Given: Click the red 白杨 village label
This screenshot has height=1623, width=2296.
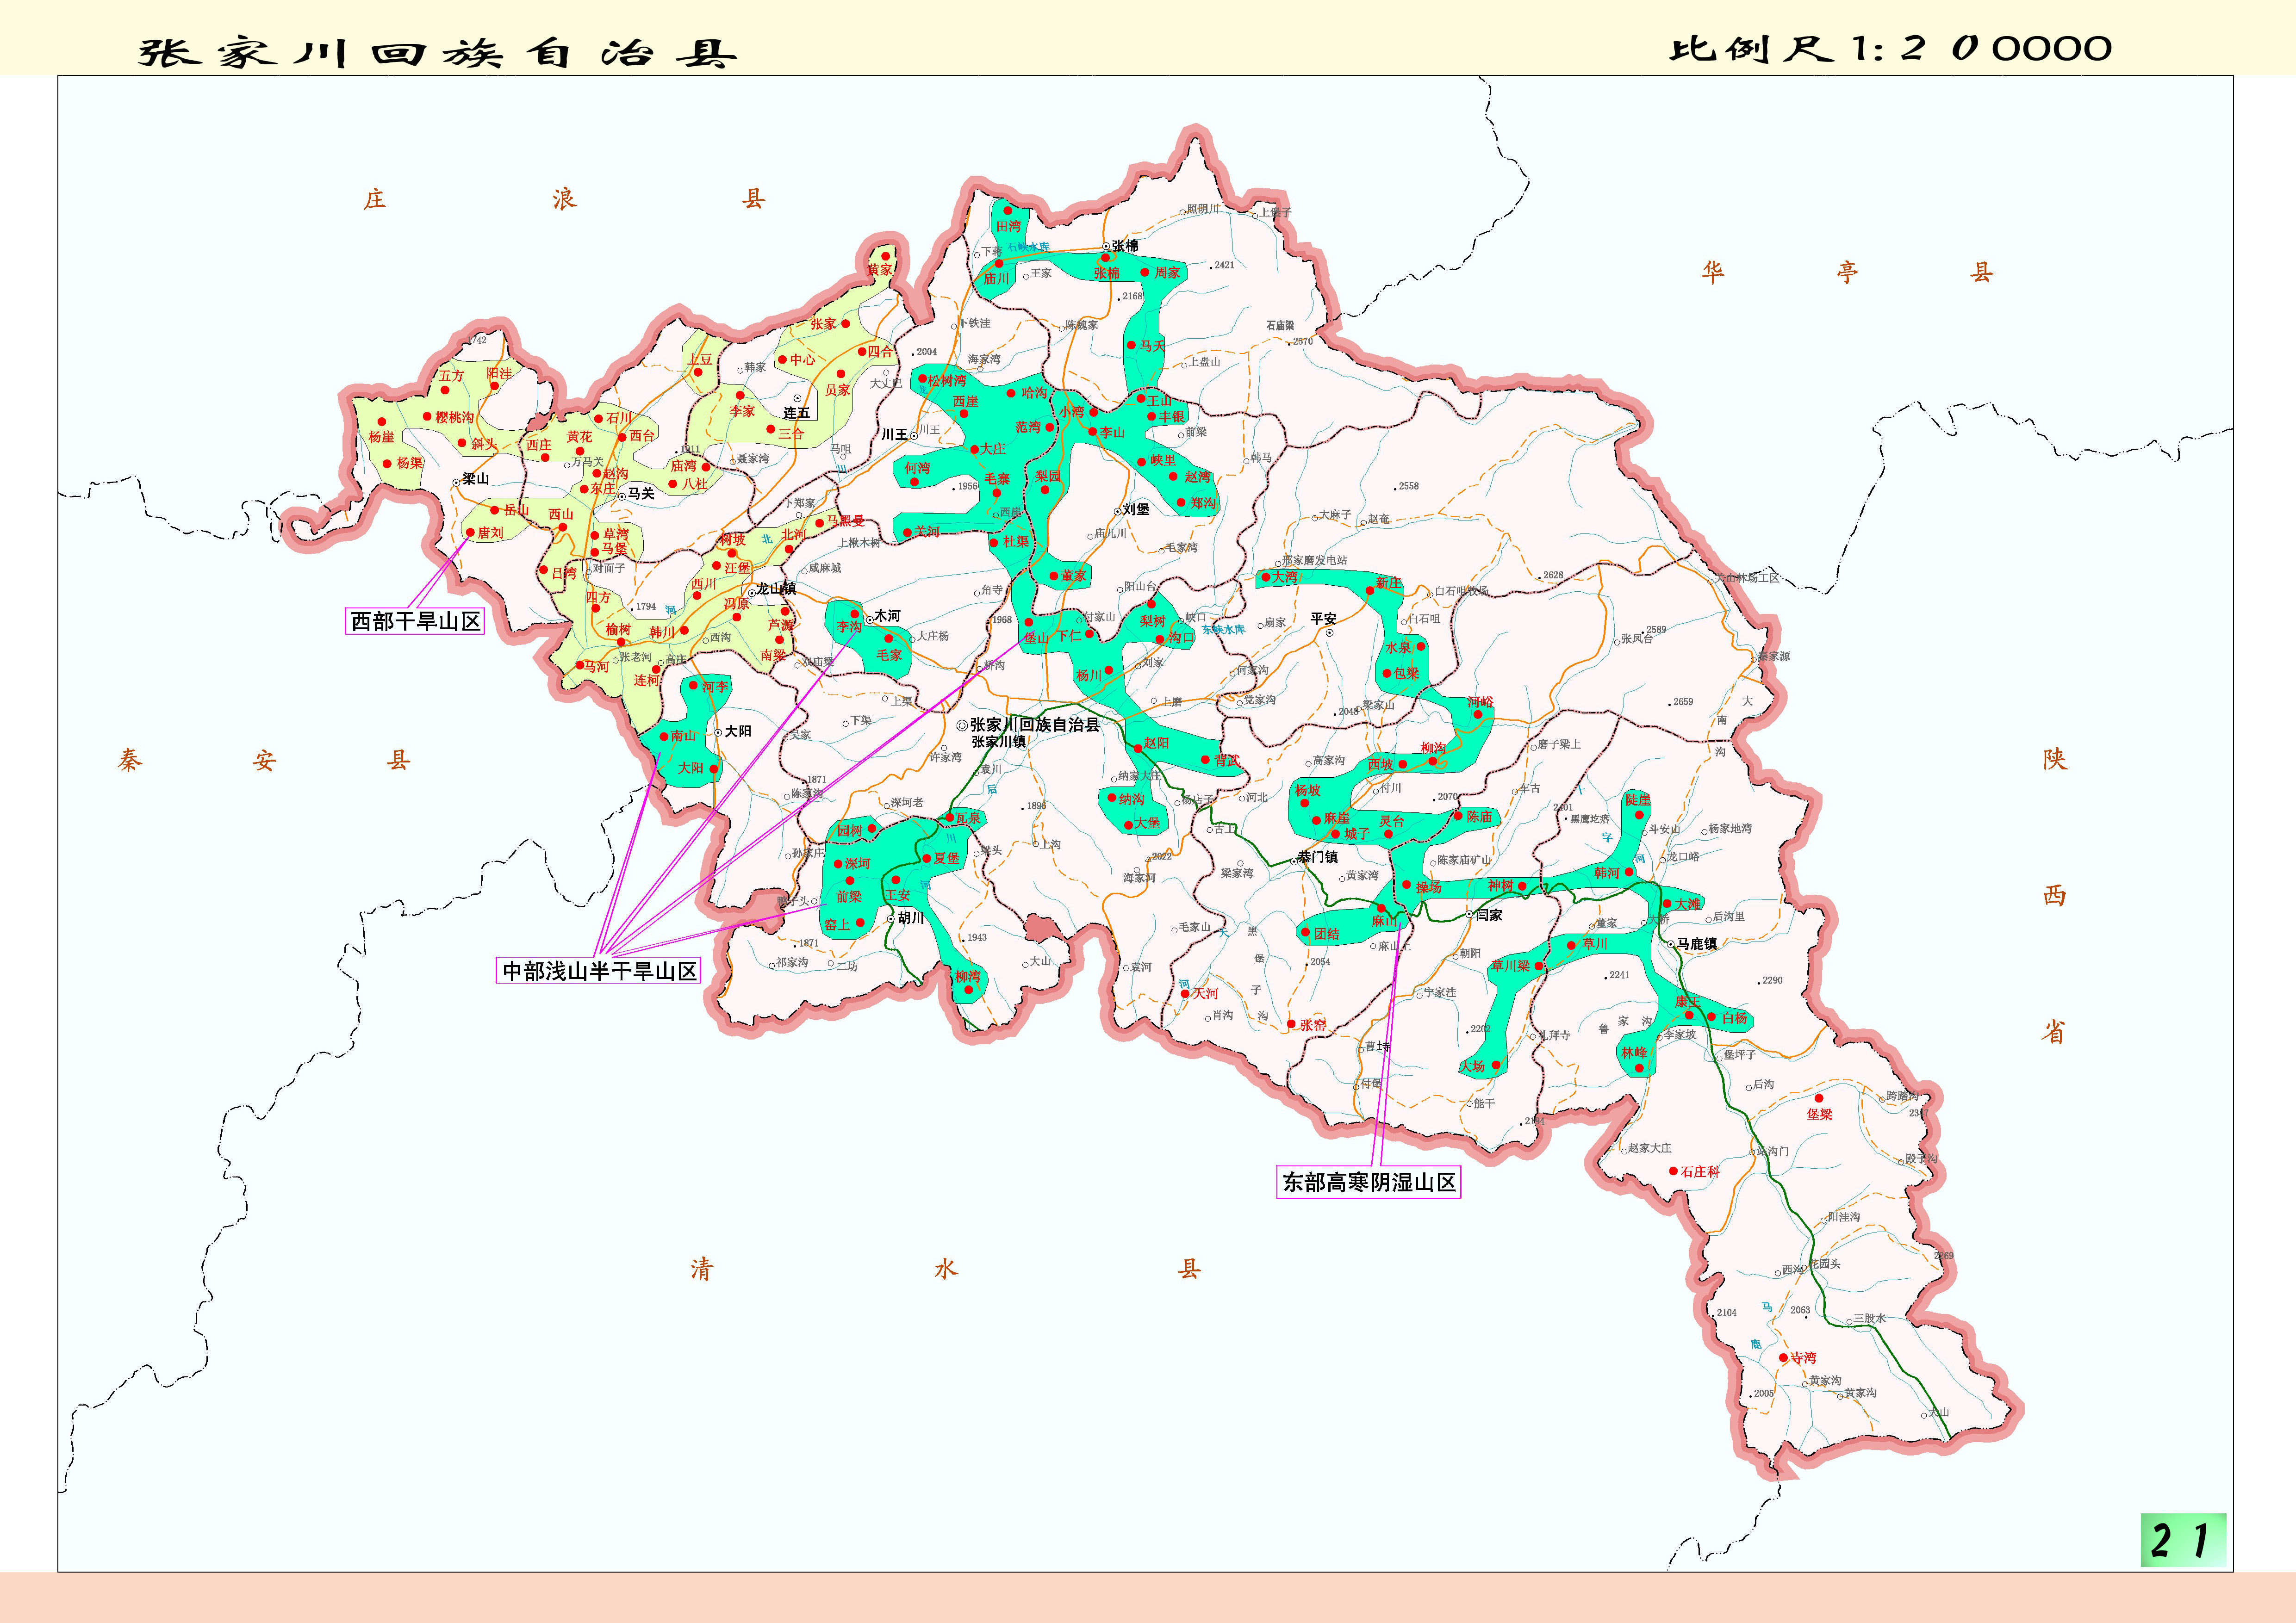Looking at the screenshot, I should click(1734, 1018).
